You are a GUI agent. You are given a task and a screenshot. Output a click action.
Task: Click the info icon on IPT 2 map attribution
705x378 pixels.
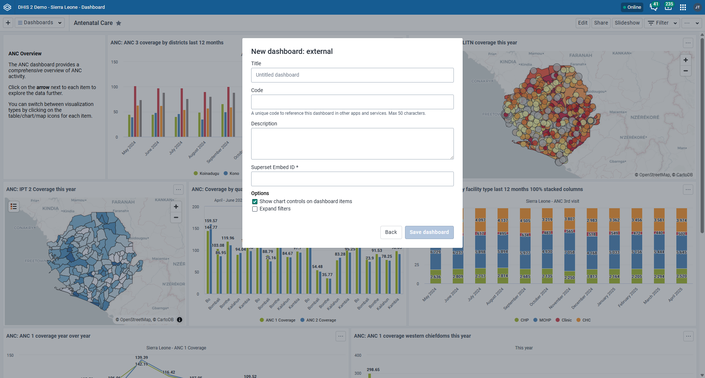[x=180, y=320]
